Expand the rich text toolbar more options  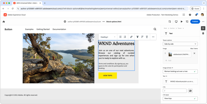click(x=153, y=37)
